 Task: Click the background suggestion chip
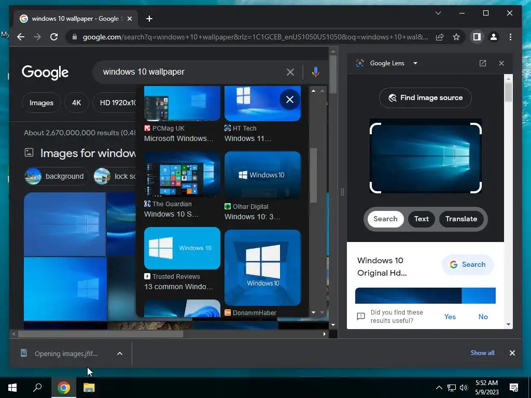pos(56,176)
